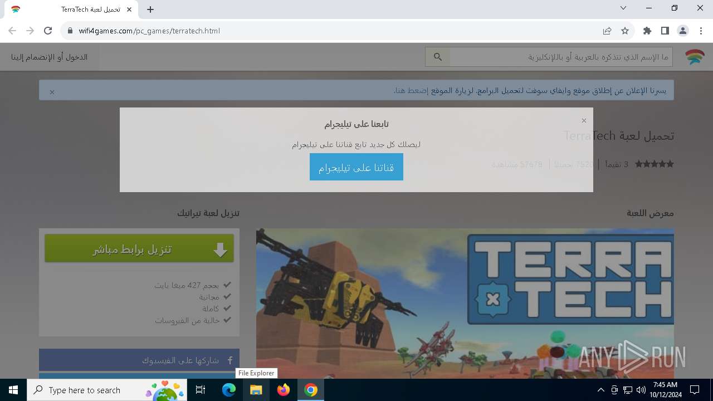713x401 pixels.
Task: Open the TerraTech game screenshot
Action: [465, 304]
